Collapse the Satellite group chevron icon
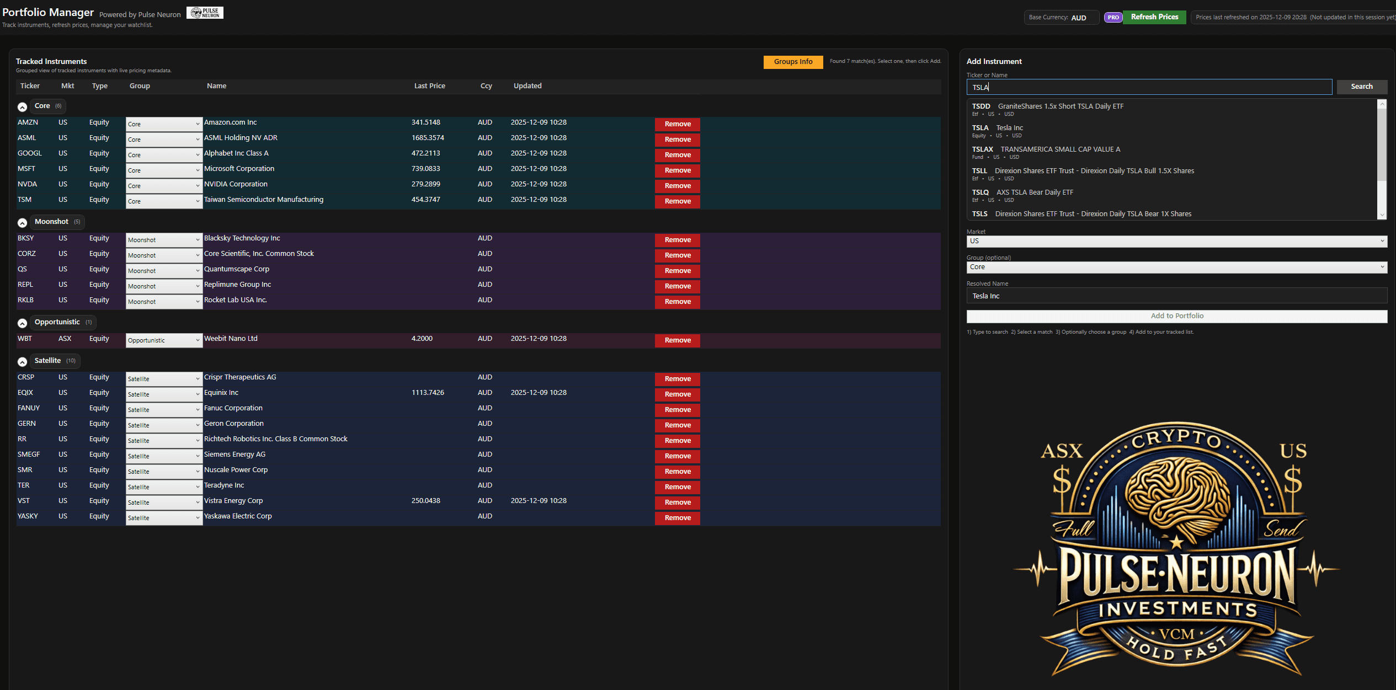 click(23, 361)
